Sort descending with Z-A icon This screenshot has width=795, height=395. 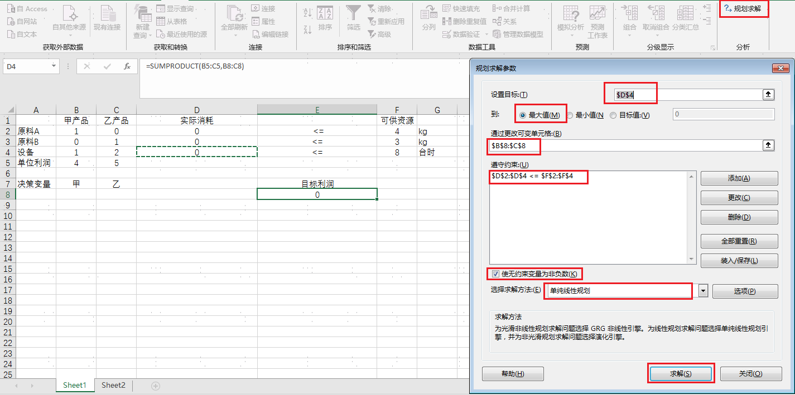[x=307, y=29]
